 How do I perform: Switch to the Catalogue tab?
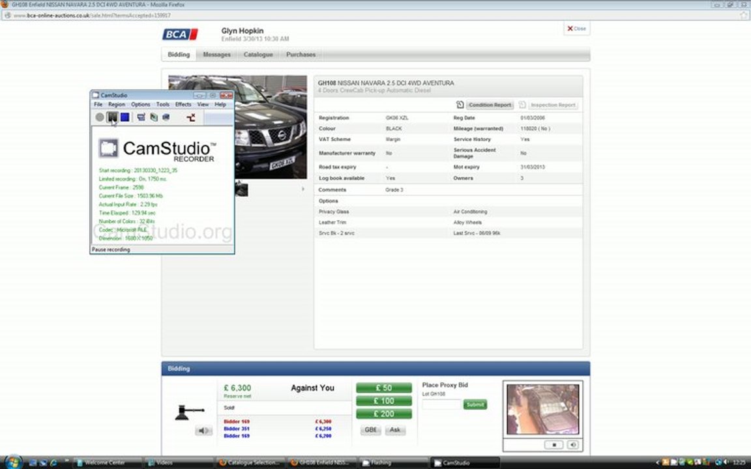point(258,55)
